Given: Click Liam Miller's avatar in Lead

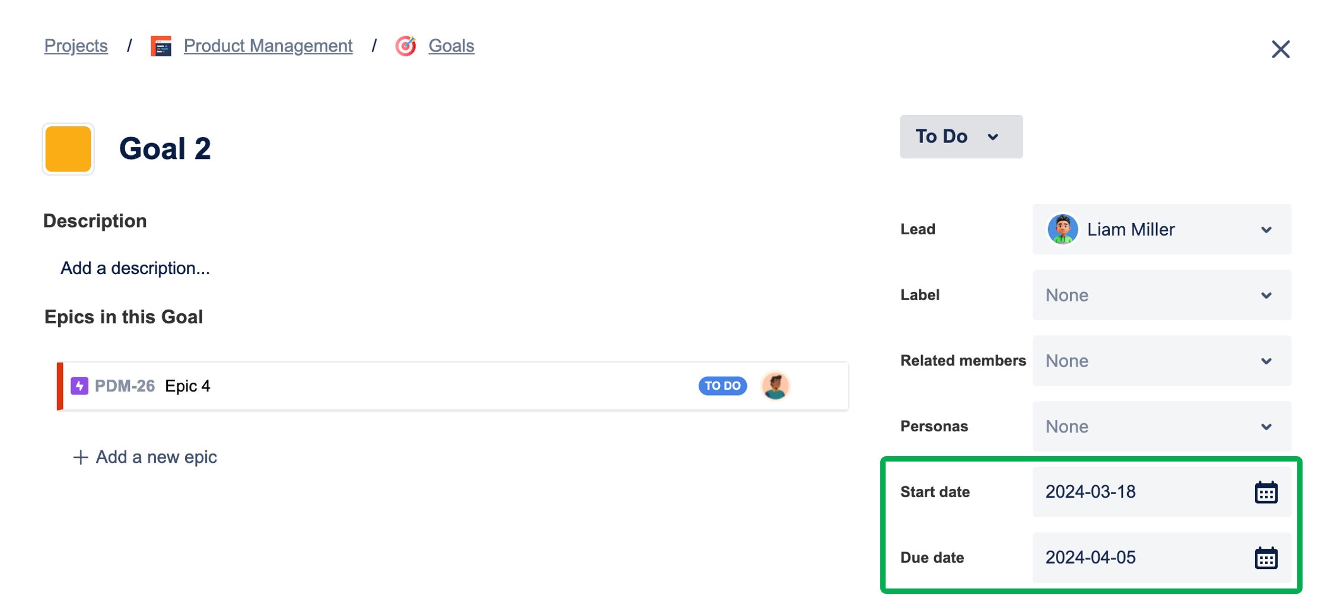Looking at the screenshot, I should [x=1062, y=230].
